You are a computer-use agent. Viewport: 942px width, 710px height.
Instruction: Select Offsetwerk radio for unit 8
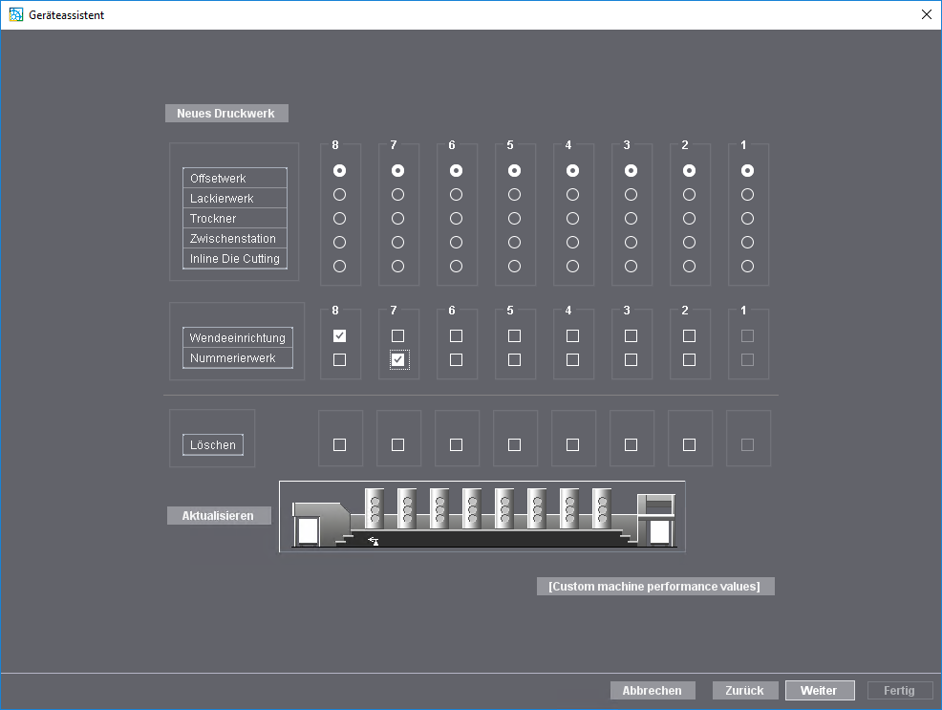point(339,171)
